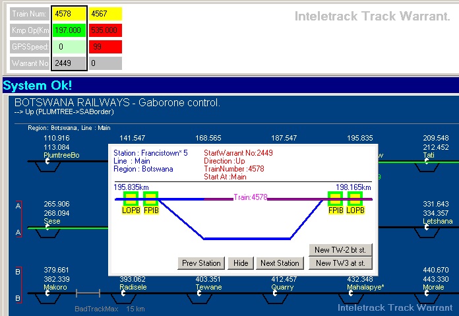459x316 pixels.
Task: Create New TW3 at st. warrant
Action: [340, 263]
